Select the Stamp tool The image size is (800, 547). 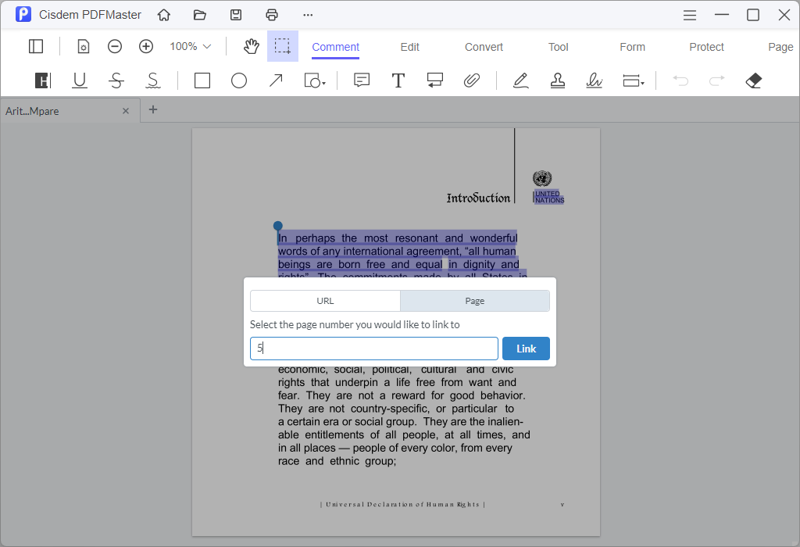click(557, 80)
